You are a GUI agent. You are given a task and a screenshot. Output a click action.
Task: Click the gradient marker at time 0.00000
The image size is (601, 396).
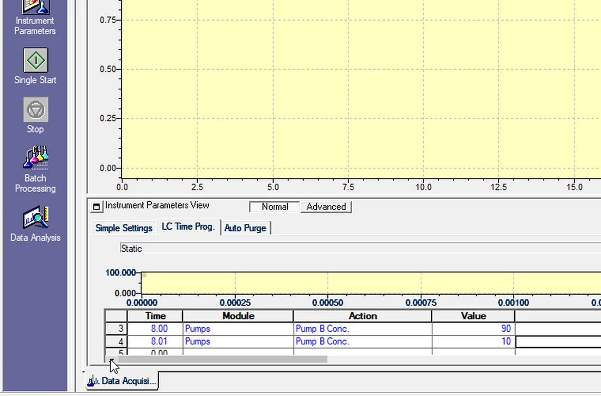click(x=144, y=275)
